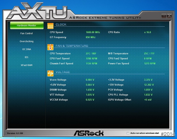Click the Voltage waveform icon
177x139 pixels.
click(x=50, y=72)
